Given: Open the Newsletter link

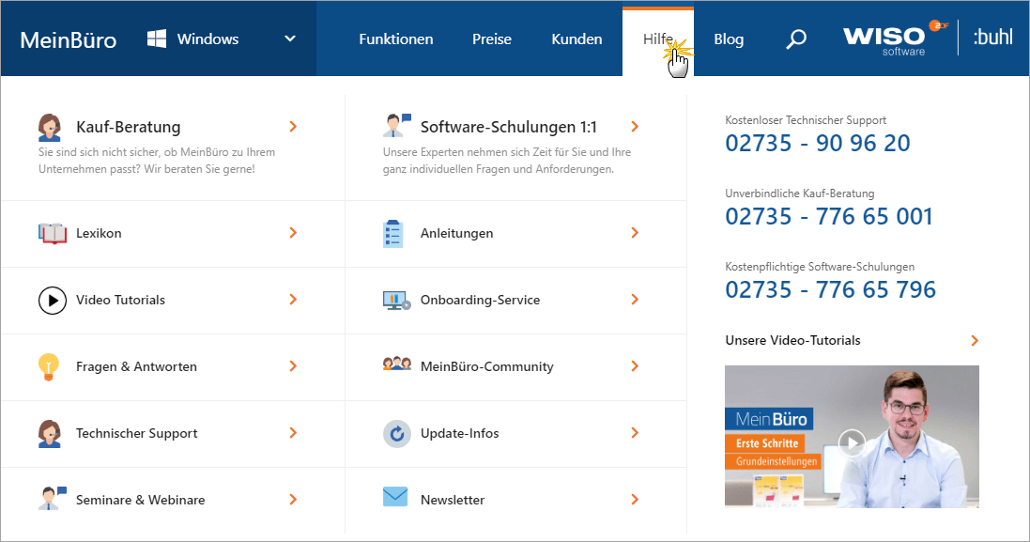Looking at the screenshot, I should click(453, 500).
